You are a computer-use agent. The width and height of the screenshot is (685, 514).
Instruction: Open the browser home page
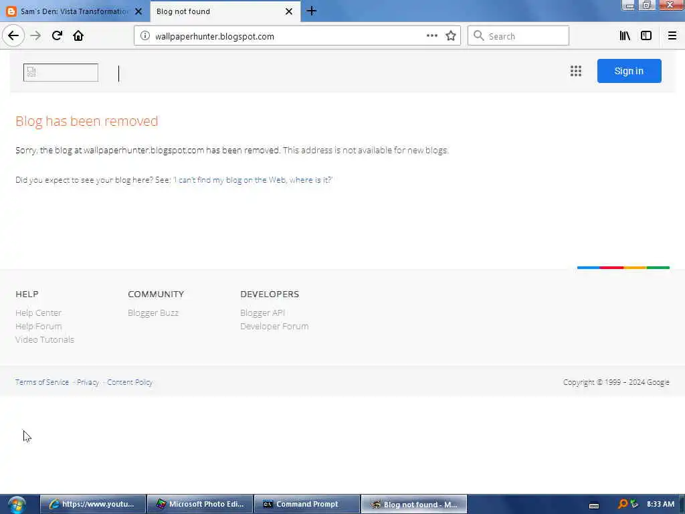coord(78,36)
